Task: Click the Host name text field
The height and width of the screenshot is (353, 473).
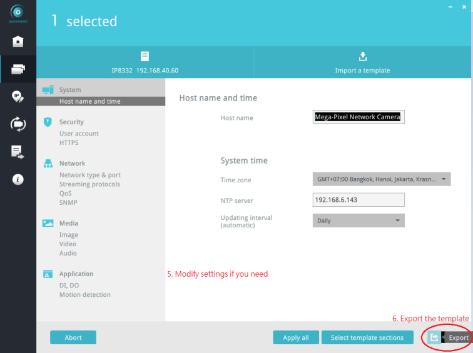Action: (x=359, y=117)
